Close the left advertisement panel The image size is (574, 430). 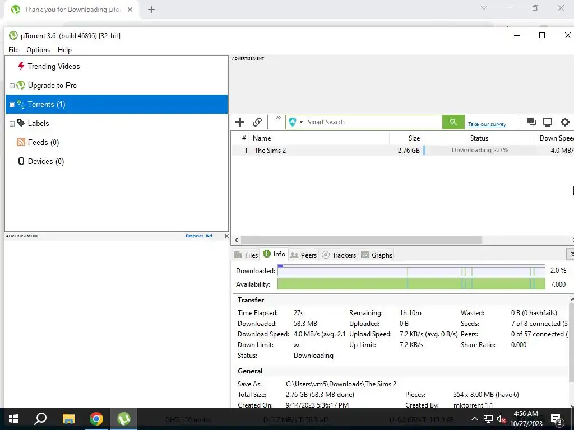[x=226, y=236]
